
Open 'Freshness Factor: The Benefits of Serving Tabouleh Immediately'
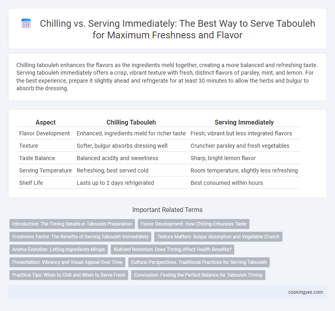coord(80,237)
